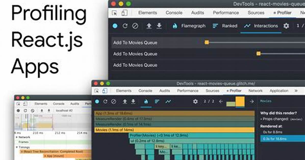Select React Tree Reconciliation timing bar

click(55, 152)
